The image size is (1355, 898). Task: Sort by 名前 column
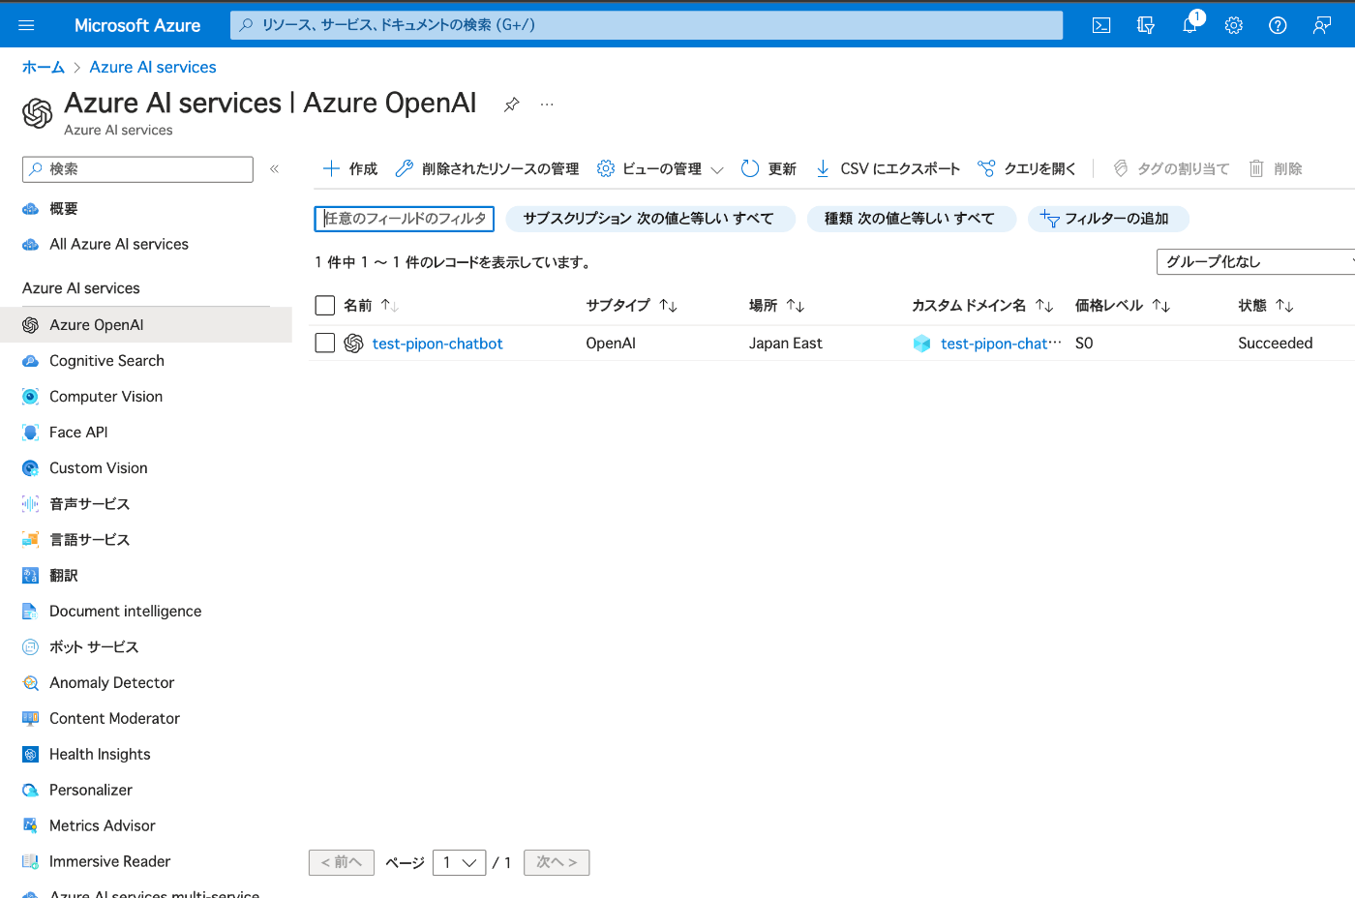372,306
